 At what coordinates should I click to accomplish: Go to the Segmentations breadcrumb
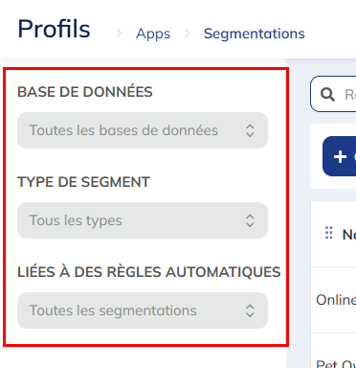tap(255, 34)
